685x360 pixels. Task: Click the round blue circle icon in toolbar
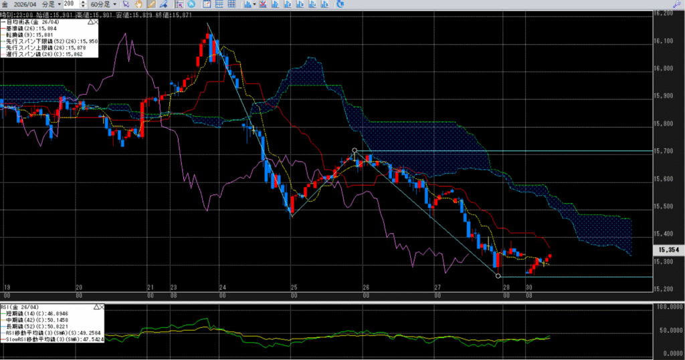point(191,5)
